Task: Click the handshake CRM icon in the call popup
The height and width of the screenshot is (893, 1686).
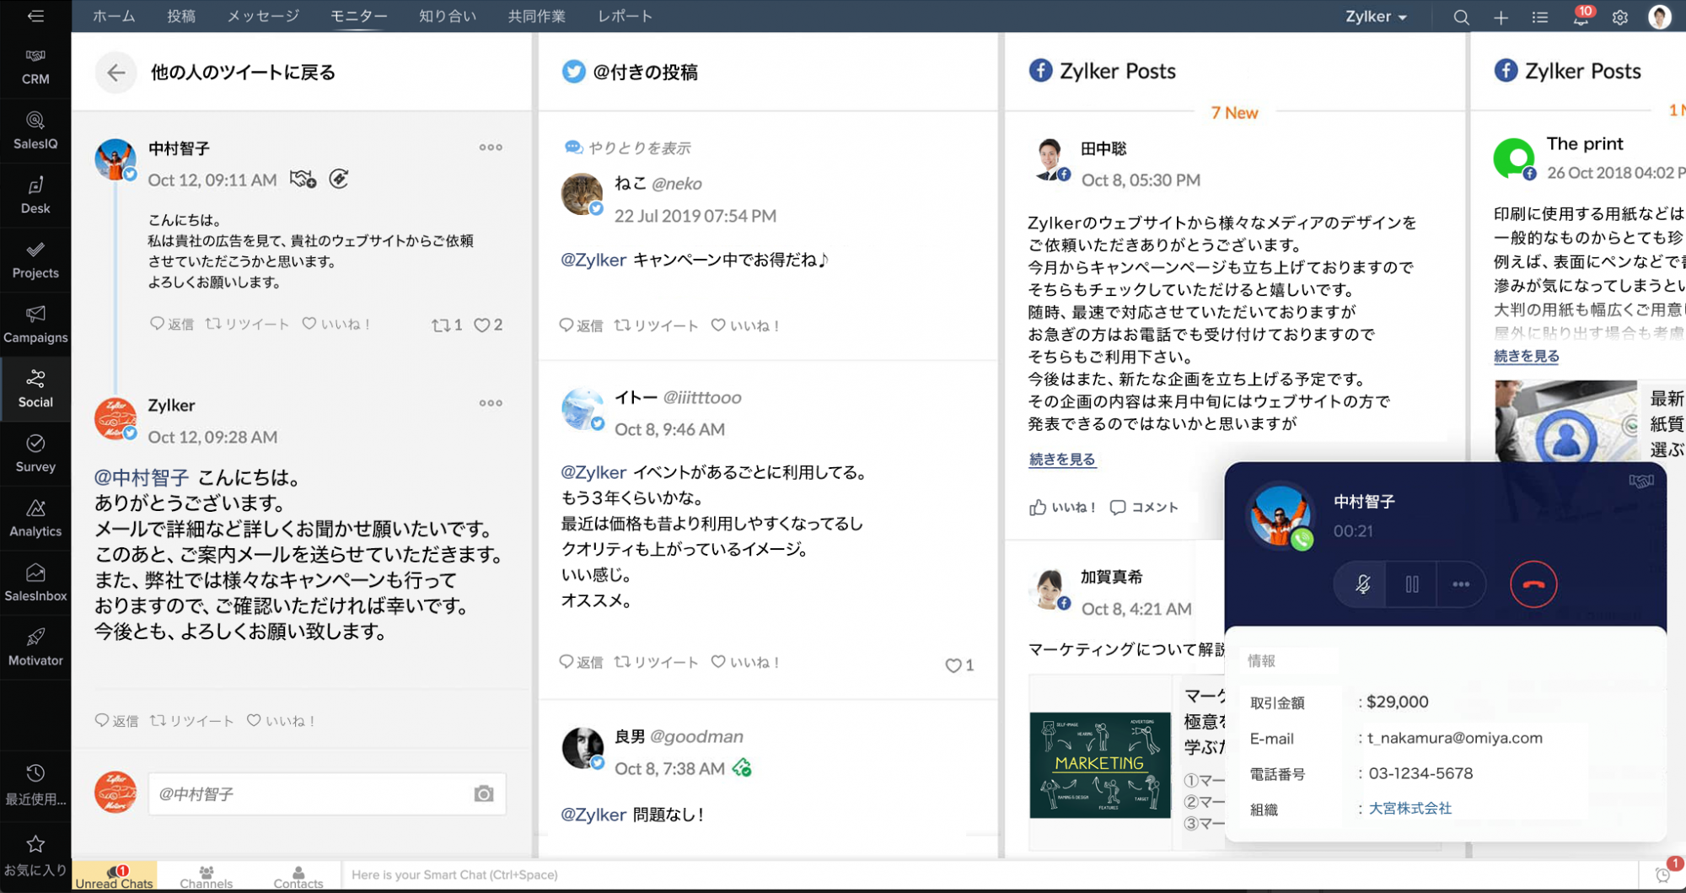Action: (x=1641, y=481)
